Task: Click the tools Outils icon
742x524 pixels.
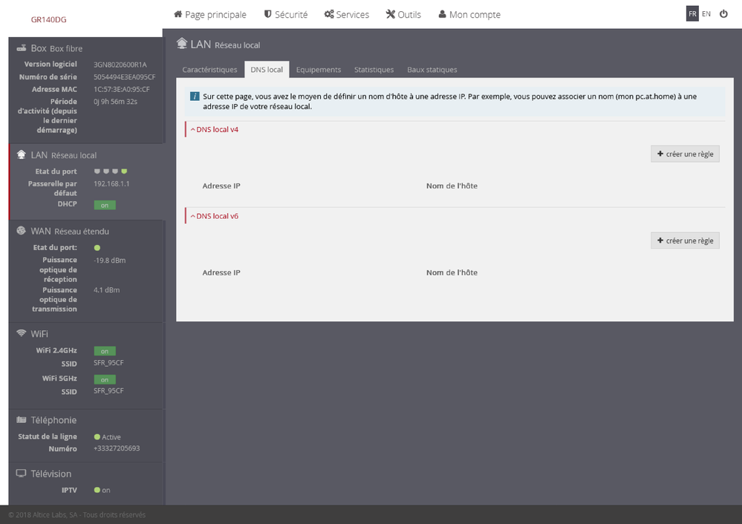Action: point(391,14)
